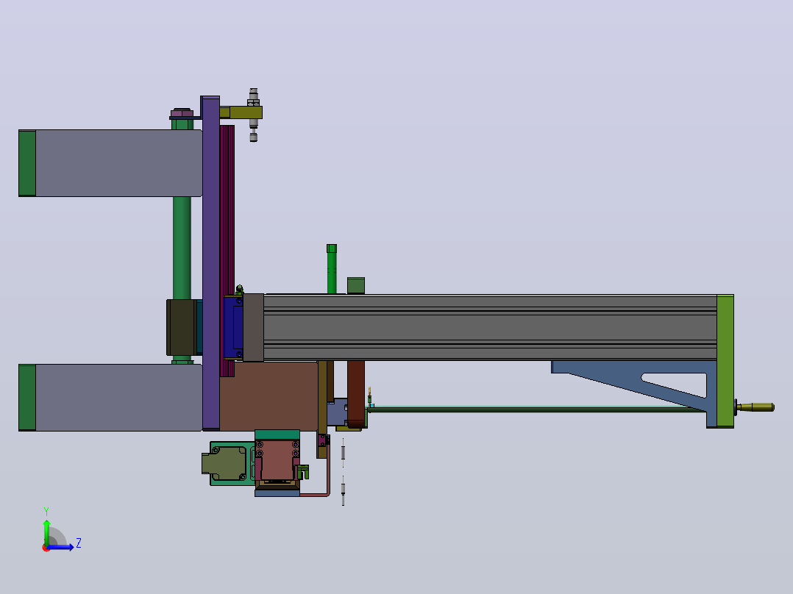The width and height of the screenshot is (793, 594).
Task: Select the long gray aluminum extrusion rail
Action: point(490,327)
